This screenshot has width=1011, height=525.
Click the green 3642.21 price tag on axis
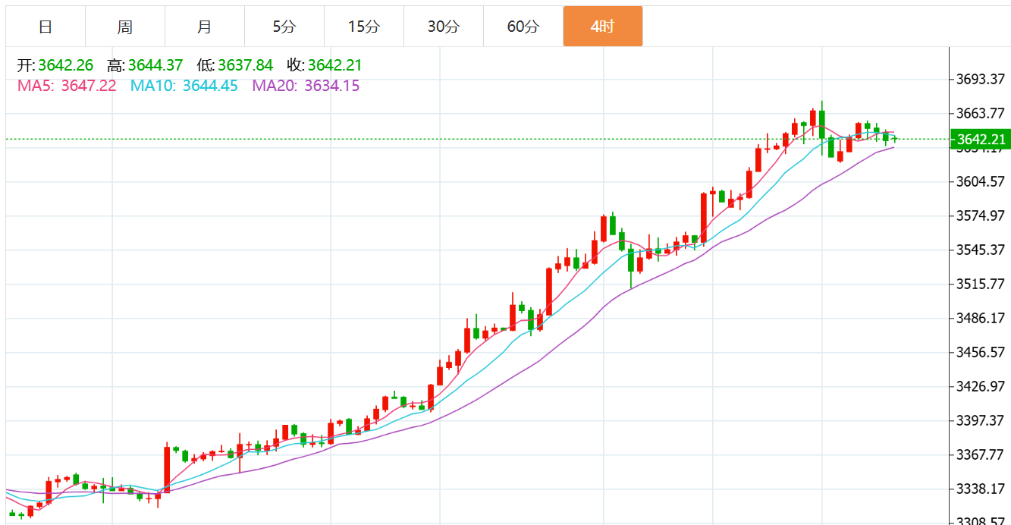[x=980, y=140]
